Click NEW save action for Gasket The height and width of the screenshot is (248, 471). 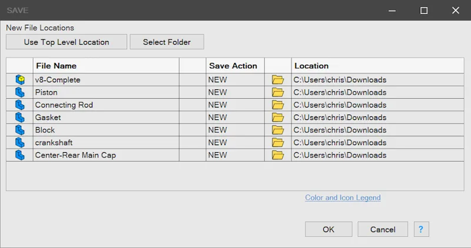235,118
